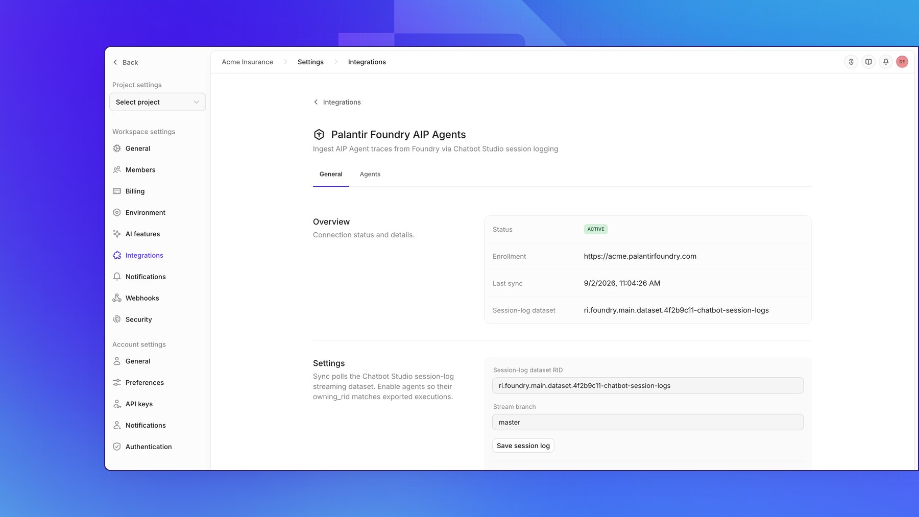Click the ACTIVE status badge

point(596,229)
